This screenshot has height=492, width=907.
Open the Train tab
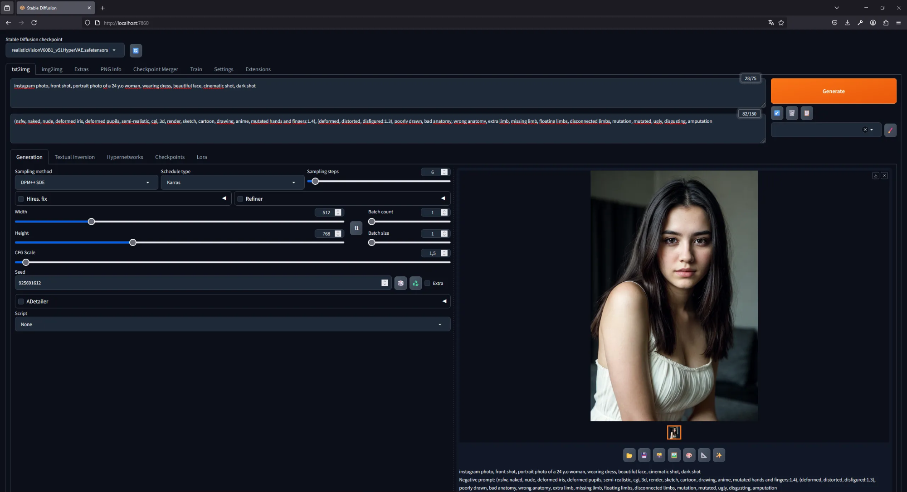pyautogui.click(x=196, y=69)
